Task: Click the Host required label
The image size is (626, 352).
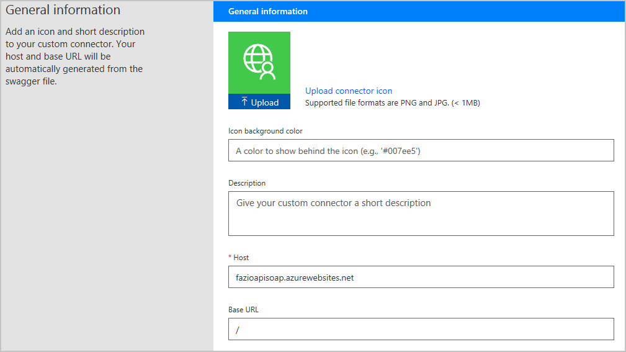Action: pyautogui.click(x=239, y=258)
